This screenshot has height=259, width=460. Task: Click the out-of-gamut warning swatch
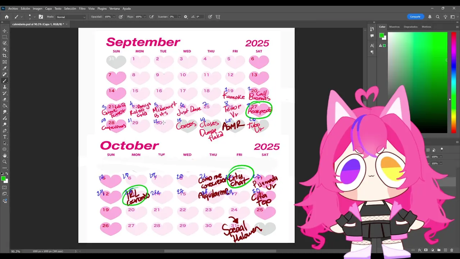coord(384,46)
